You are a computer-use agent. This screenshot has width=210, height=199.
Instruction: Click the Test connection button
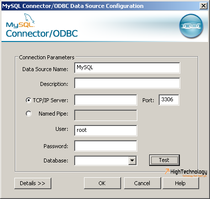coord(165,160)
